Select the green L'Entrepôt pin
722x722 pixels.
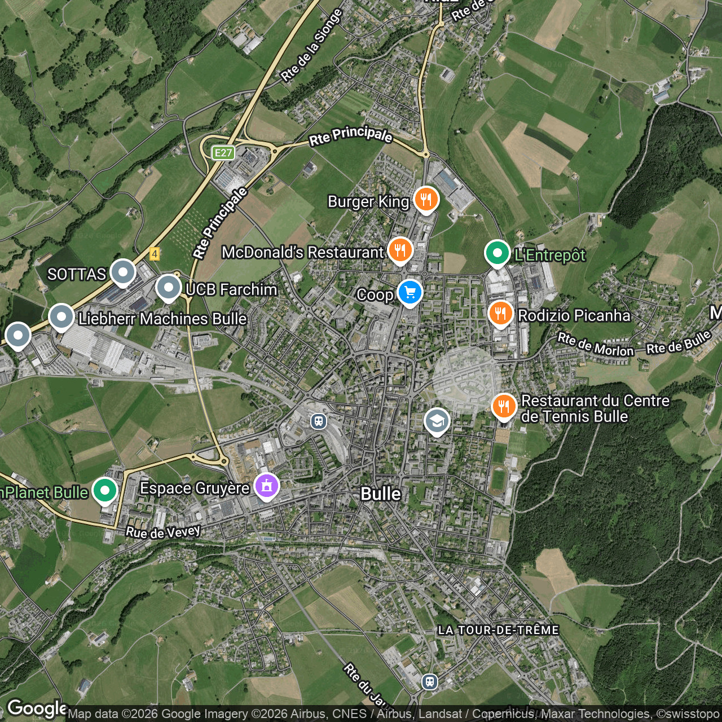497,254
